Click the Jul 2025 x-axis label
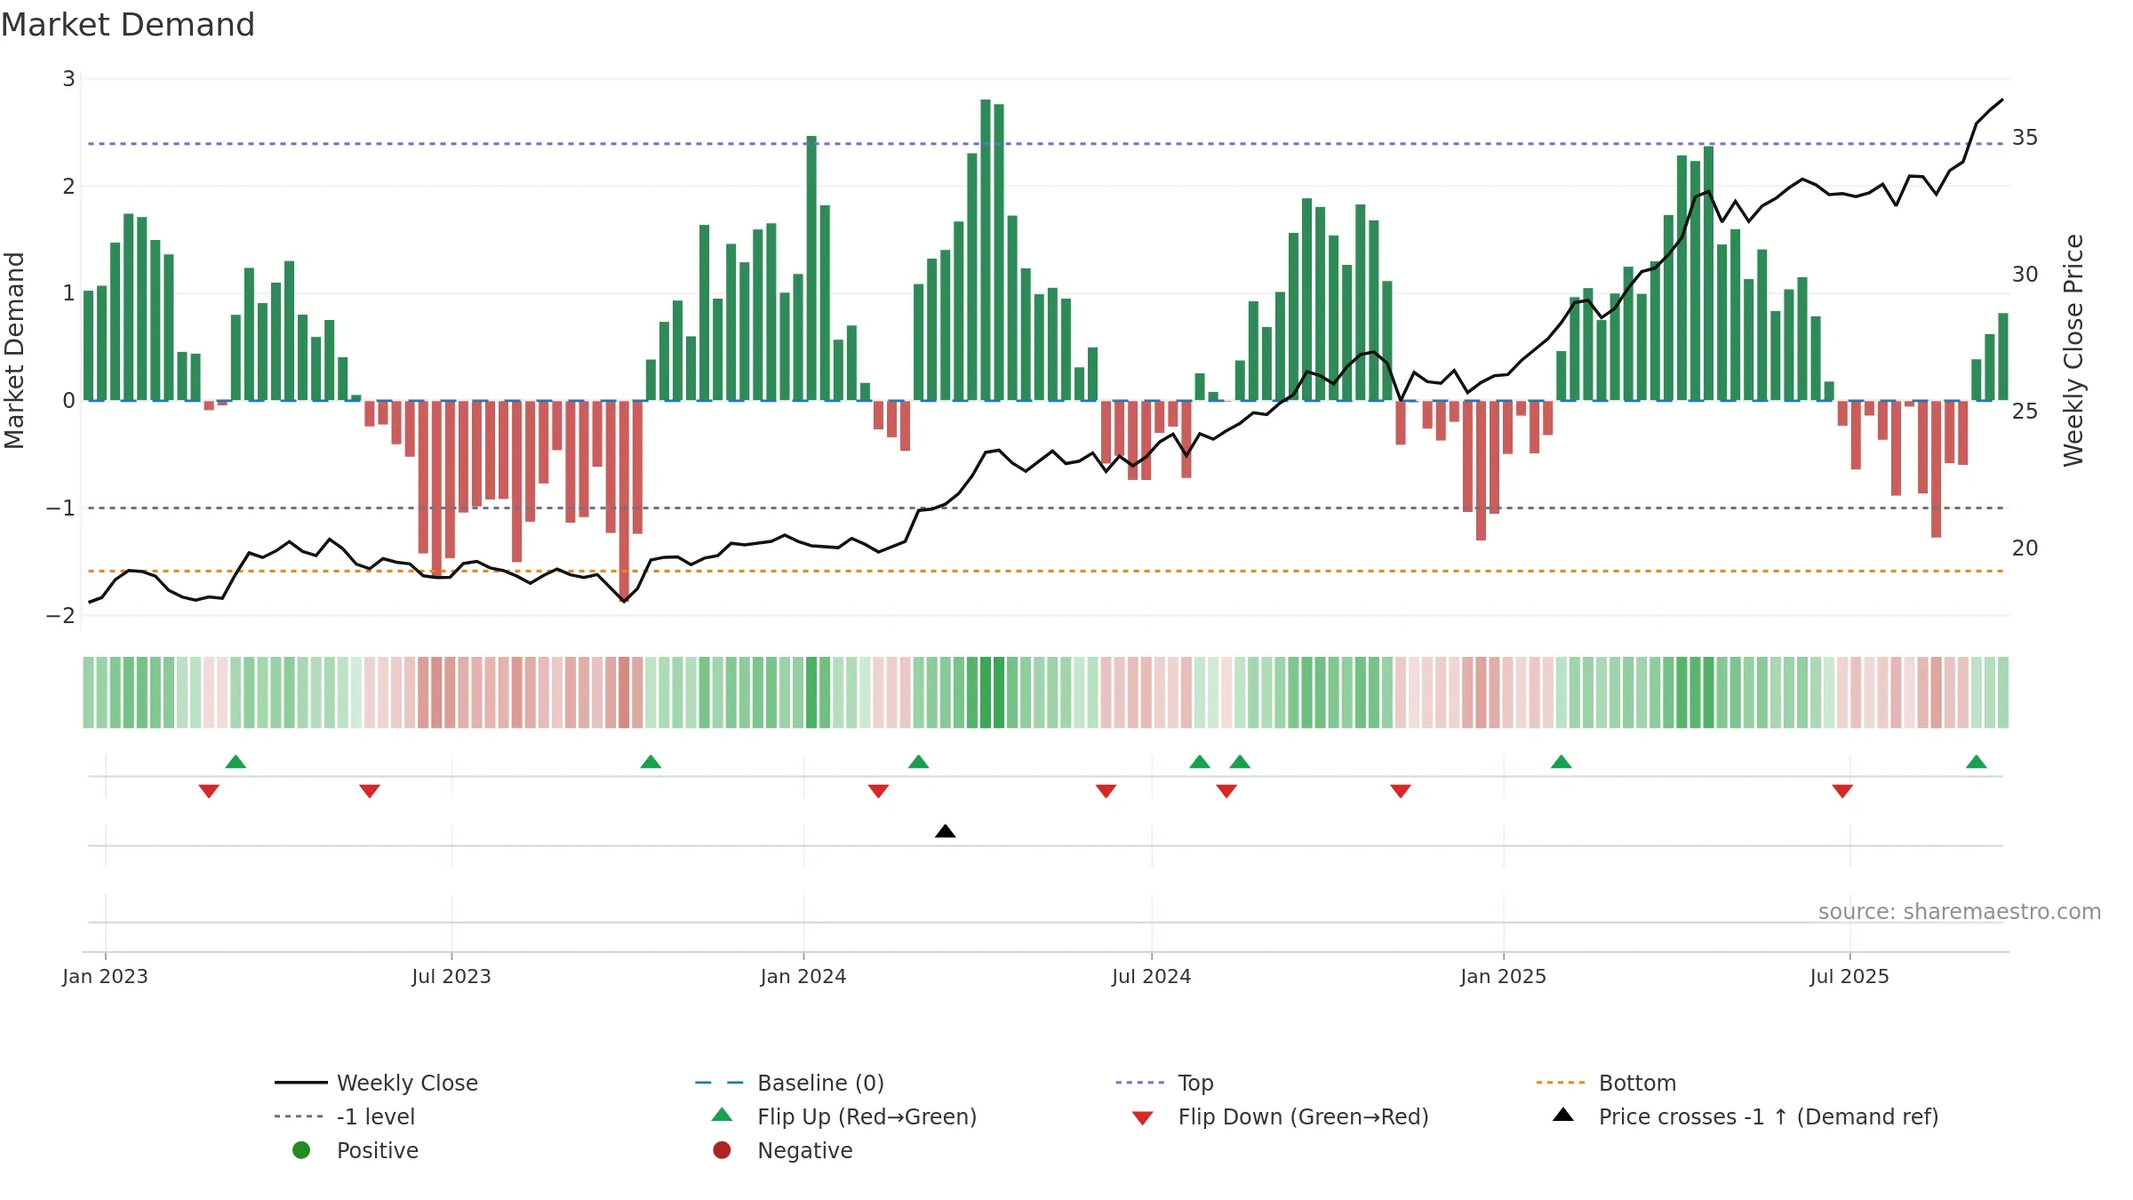 coord(1849,976)
